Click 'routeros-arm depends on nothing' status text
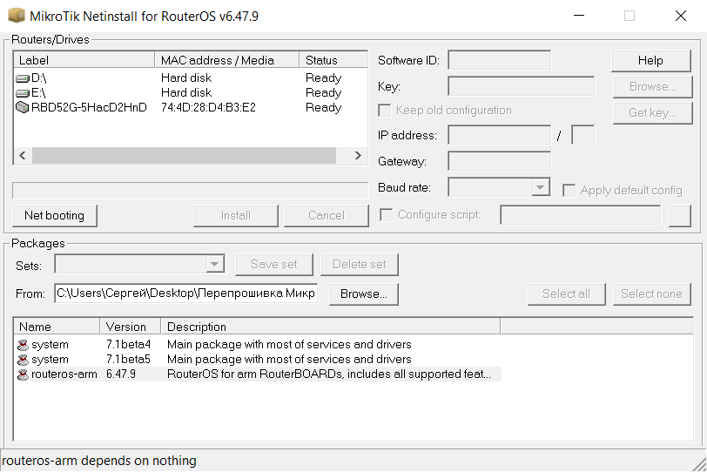707x472 pixels. tap(99, 461)
